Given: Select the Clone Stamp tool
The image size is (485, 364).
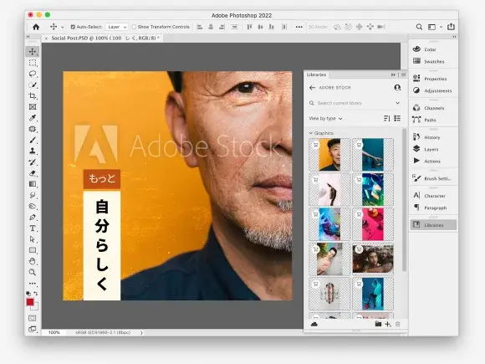Looking at the screenshot, I should (33, 151).
